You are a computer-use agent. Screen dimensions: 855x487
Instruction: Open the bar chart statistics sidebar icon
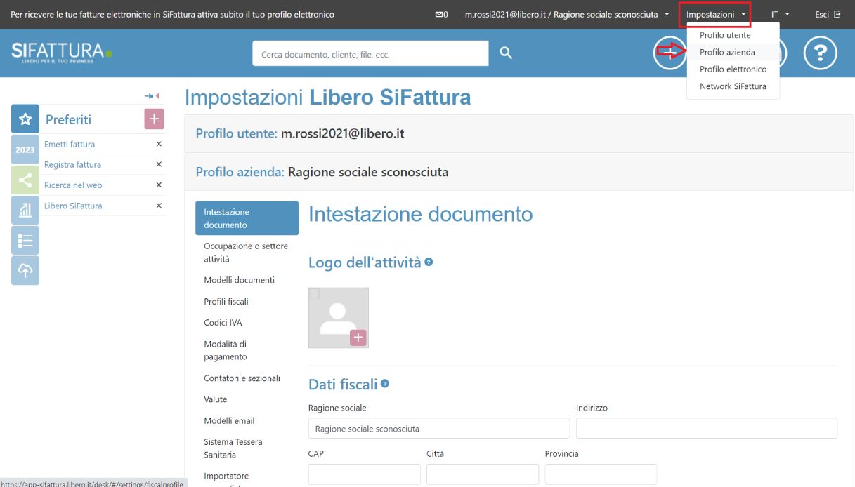click(x=25, y=210)
